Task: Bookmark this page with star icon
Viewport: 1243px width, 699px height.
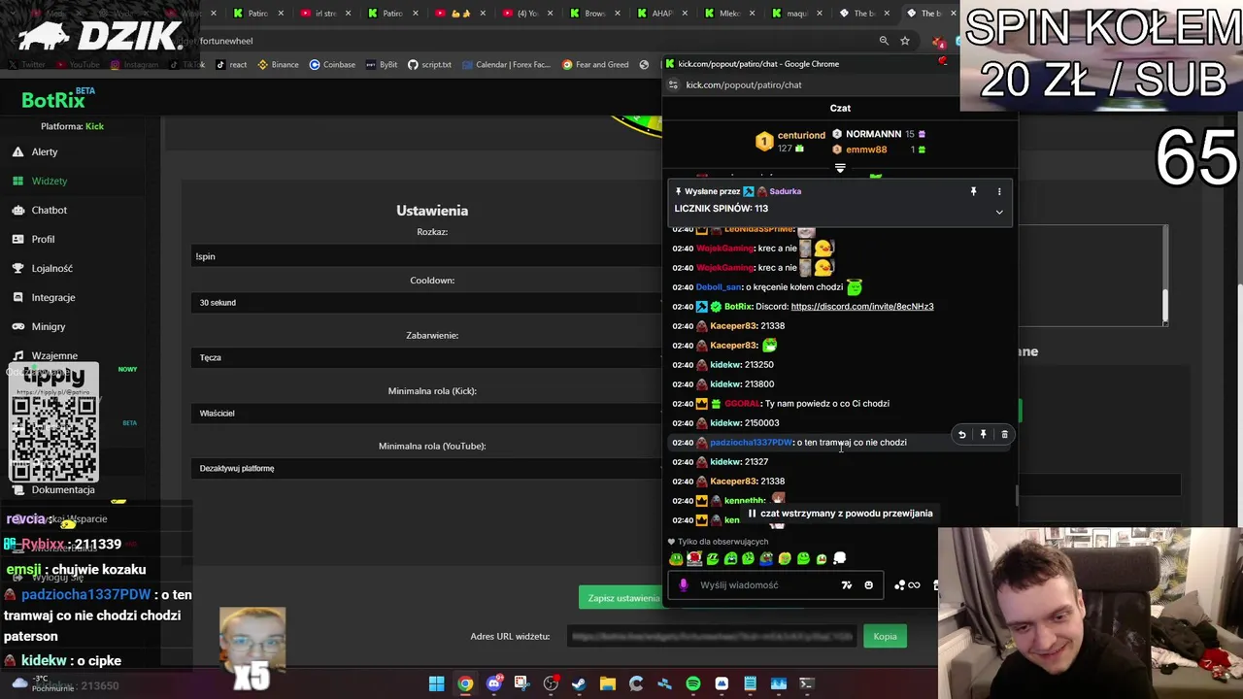Action: (905, 41)
